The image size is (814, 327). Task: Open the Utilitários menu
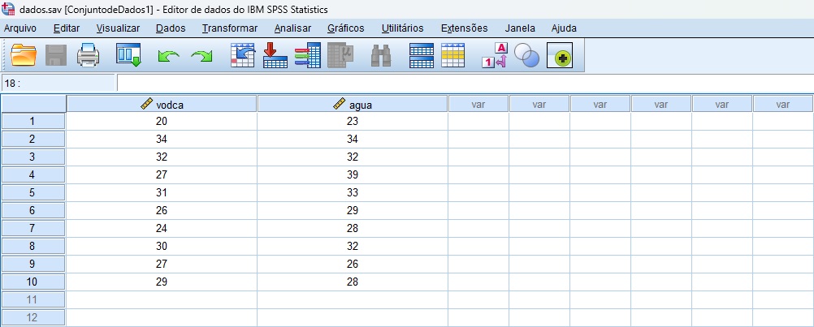click(x=402, y=28)
